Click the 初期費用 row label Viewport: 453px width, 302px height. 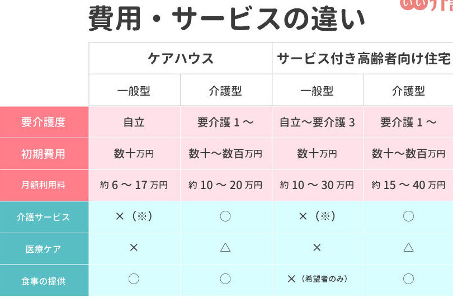44,154
